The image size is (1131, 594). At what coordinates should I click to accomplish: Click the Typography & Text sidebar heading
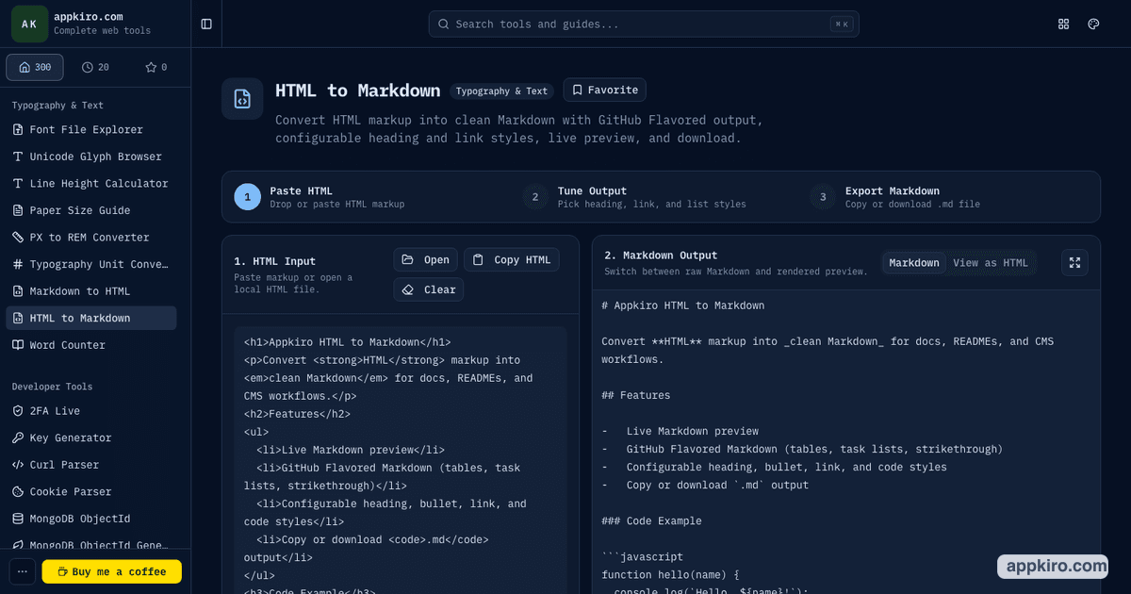pos(57,106)
